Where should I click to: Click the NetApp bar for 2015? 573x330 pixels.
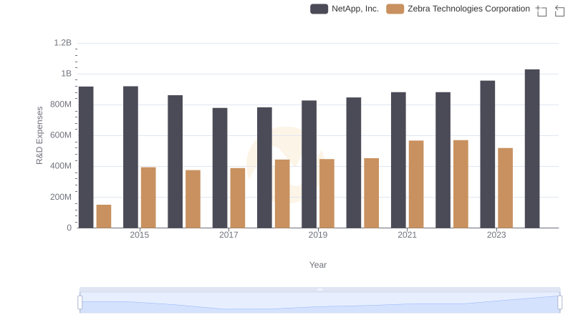(x=130, y=157)
